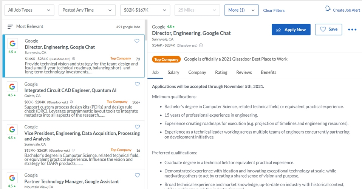
Task: Toggle save heart on Vice President Engineering job
Action: click(137, 127)
